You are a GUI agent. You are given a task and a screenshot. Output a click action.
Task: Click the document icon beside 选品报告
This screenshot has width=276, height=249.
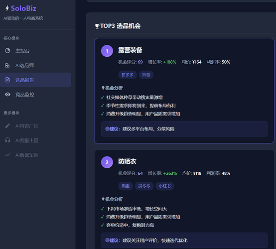point(7,80)
